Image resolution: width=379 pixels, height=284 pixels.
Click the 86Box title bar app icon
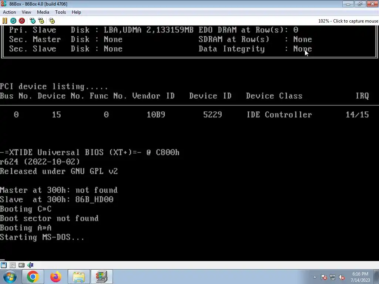[x=4, y=4]
